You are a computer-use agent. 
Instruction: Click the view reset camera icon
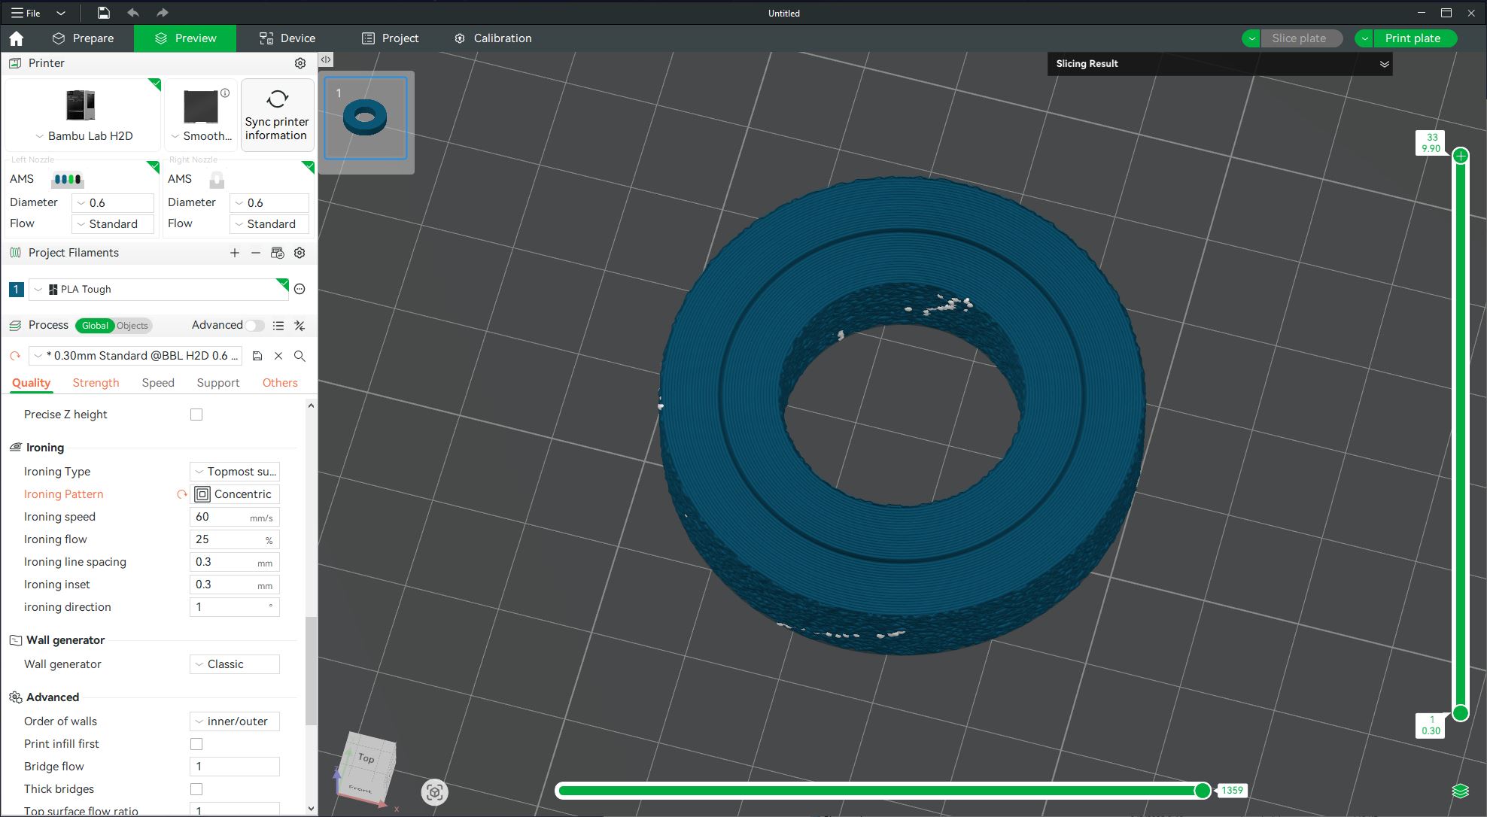click(435, 792)
